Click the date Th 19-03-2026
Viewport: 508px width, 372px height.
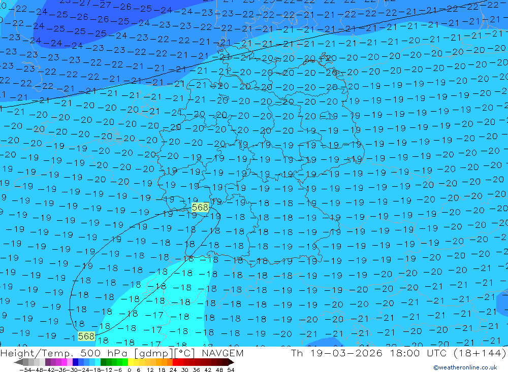point(337,353)
